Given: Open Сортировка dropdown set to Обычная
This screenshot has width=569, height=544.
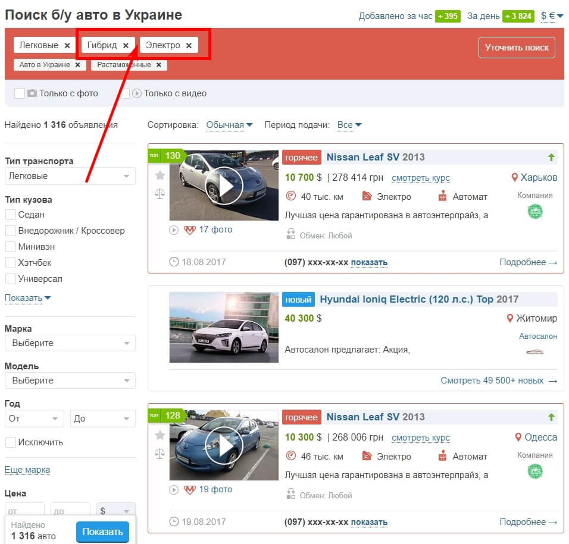Looking at the screenshot, I should (x=229, y=125).
